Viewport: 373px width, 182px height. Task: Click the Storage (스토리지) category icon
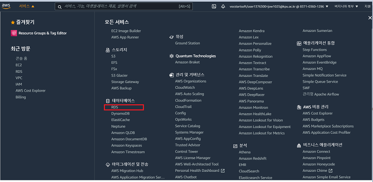(x=107, y=50)
